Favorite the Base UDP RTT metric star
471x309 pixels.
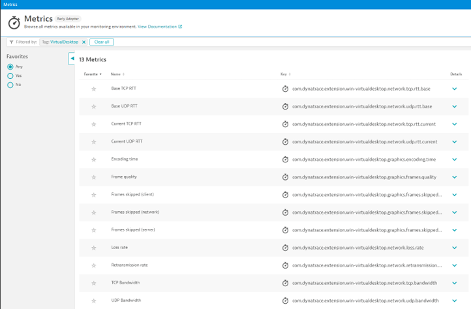94,107
